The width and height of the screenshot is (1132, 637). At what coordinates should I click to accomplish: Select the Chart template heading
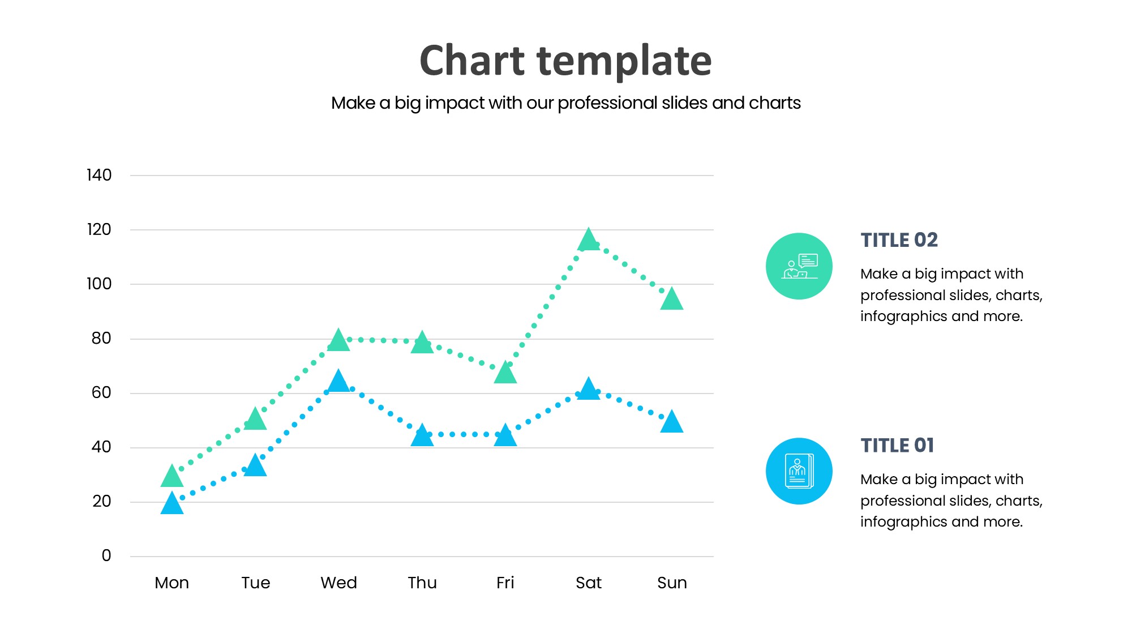pyautogui.click(x=565, y=61)
